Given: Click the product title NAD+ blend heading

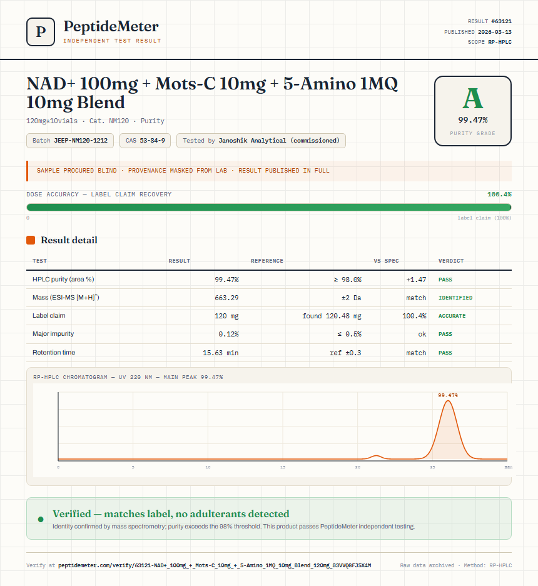Looking at the screenshot, I should [x=212, y=93].
